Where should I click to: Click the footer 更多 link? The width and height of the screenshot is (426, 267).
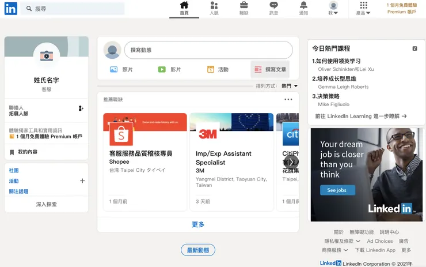point(406,250)
